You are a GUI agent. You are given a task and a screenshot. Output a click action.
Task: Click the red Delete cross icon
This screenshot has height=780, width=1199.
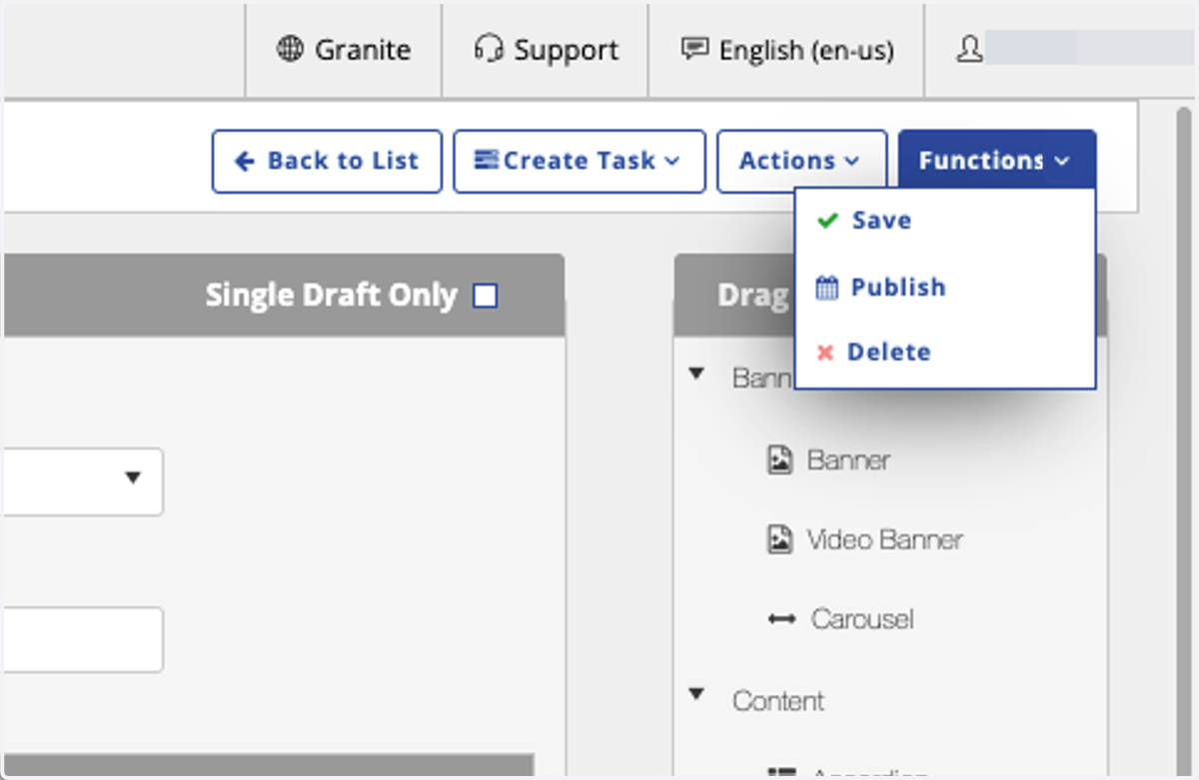[x=824, y=353]
